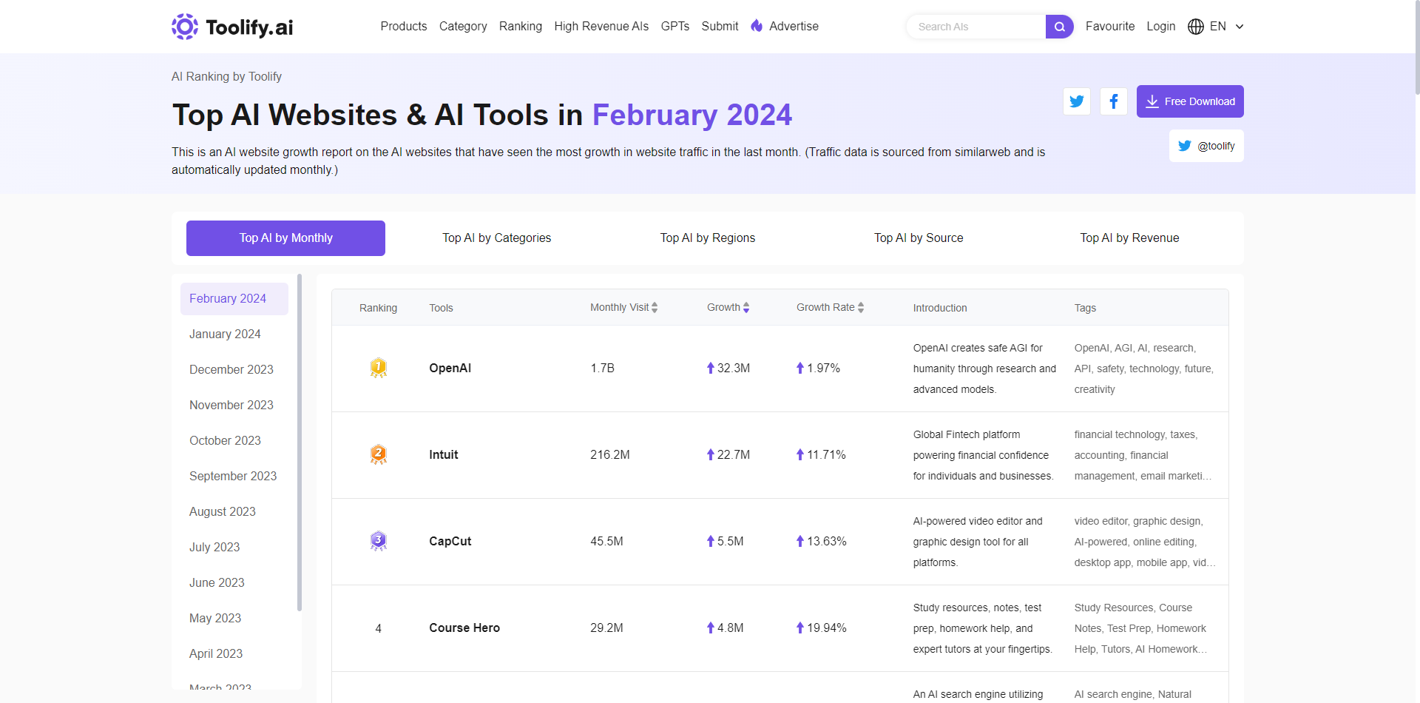Open the EN language dropdown chevron
This screenshot has width=1420, height=703.
tap(1240, 27)
